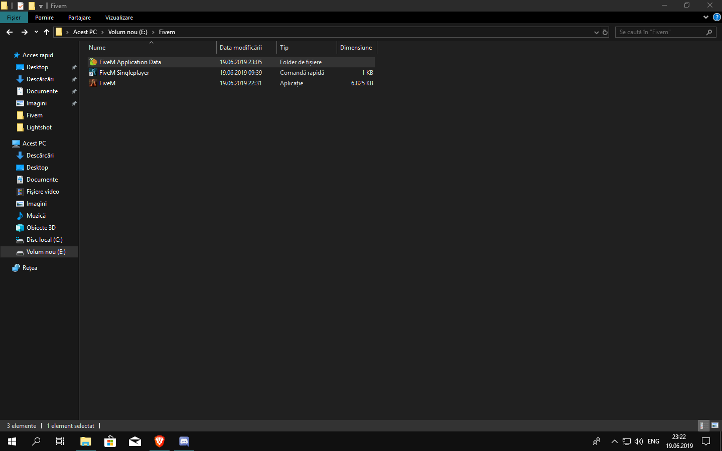Open Mail app from taskbar
722x451 pixels.
point(135,441)
